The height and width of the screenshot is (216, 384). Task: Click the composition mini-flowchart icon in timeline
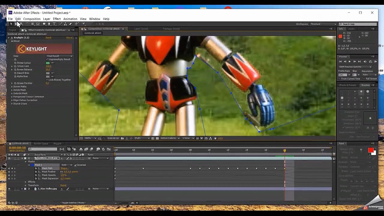coord(62,149)
